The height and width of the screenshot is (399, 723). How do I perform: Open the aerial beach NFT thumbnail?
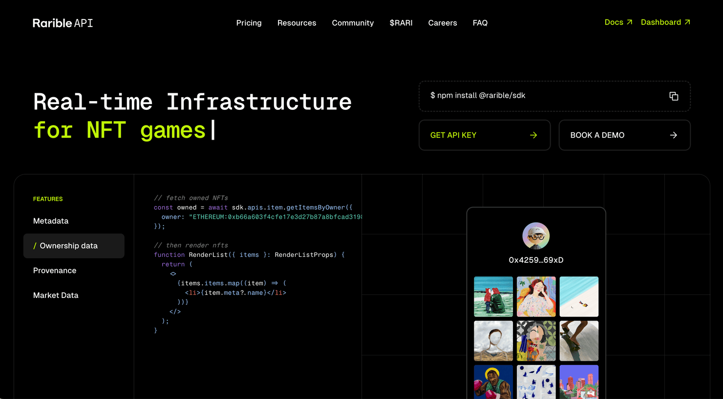point(579,297)
